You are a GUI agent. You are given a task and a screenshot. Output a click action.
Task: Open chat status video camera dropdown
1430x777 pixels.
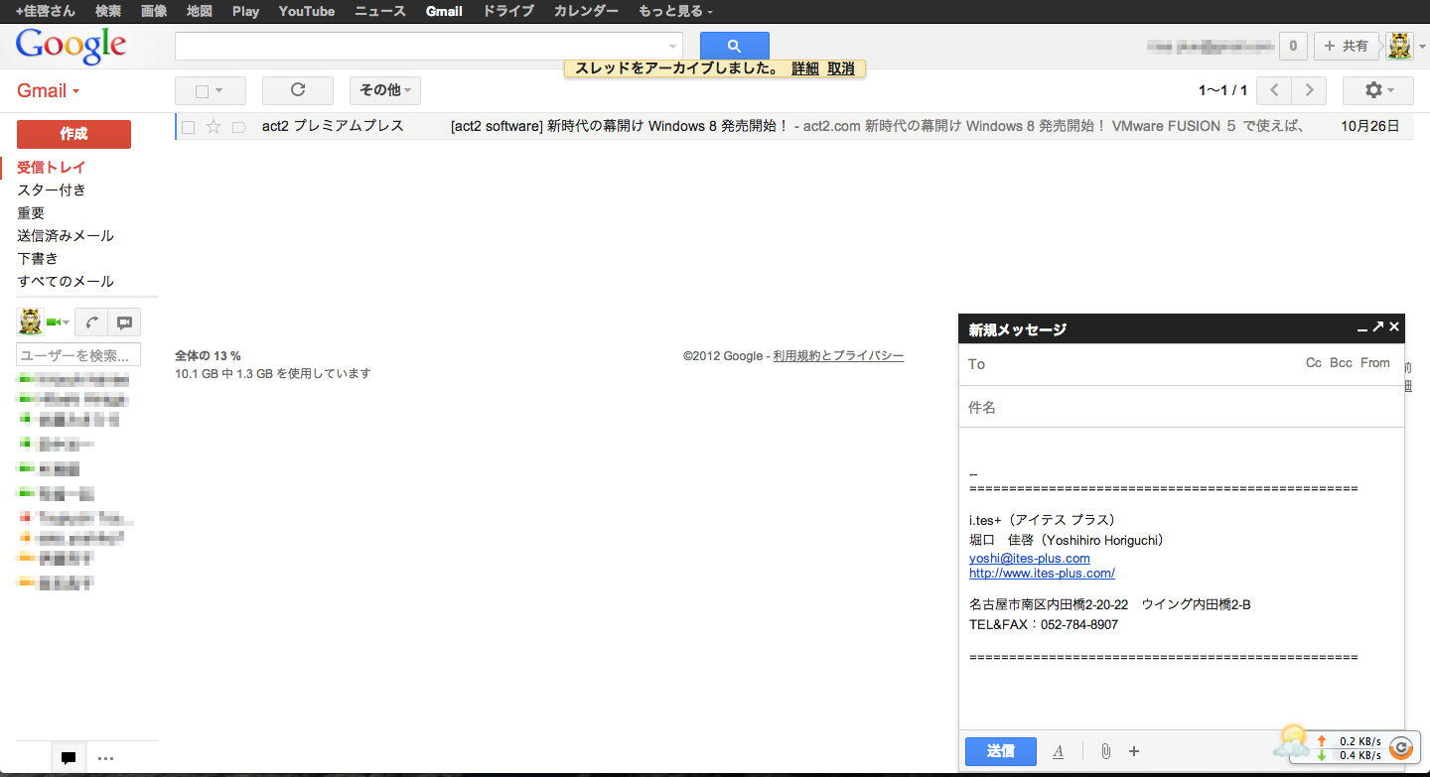tap(58, 323)
